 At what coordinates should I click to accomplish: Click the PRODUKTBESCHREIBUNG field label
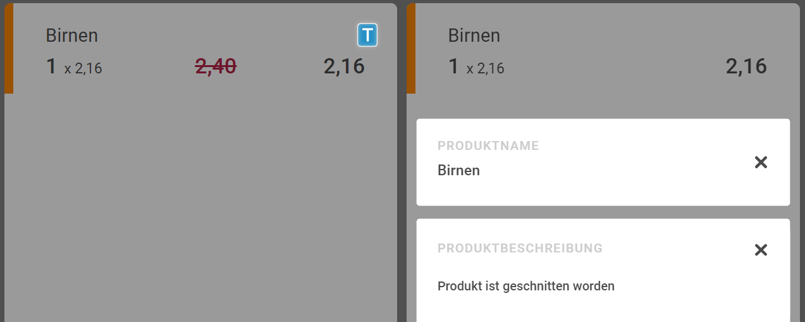(x=520, y=249)
